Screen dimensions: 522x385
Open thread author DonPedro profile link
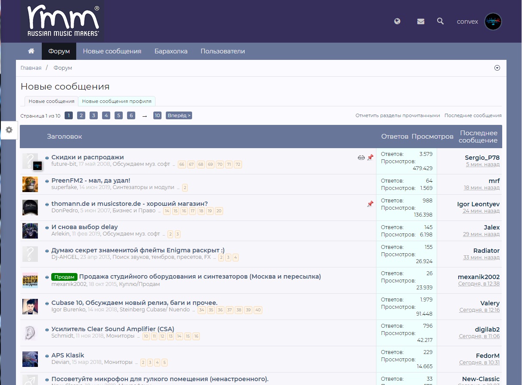click(64, 211)
